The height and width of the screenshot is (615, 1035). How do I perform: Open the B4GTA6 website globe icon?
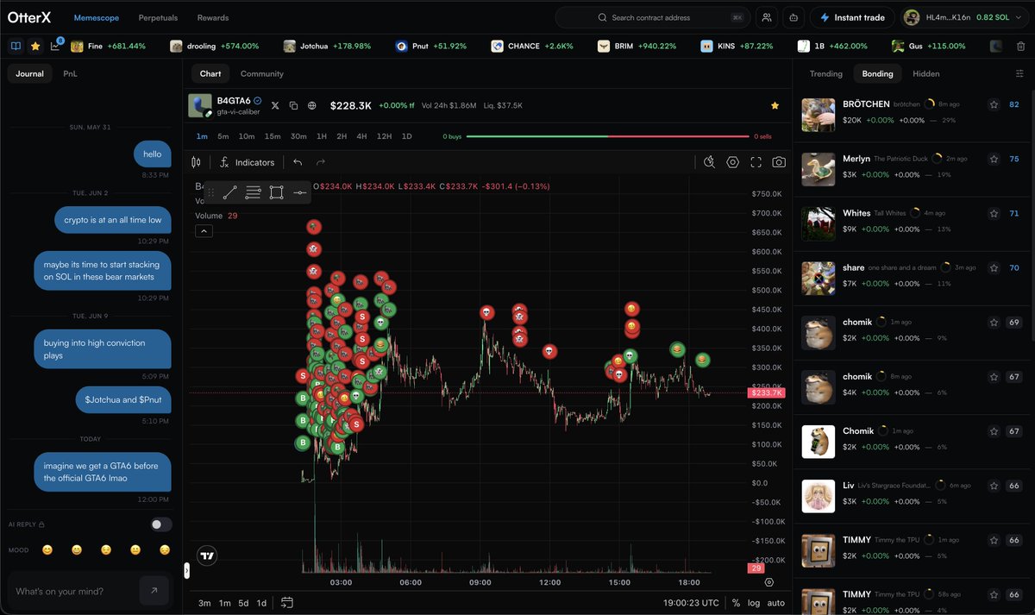tap(311, 105)
